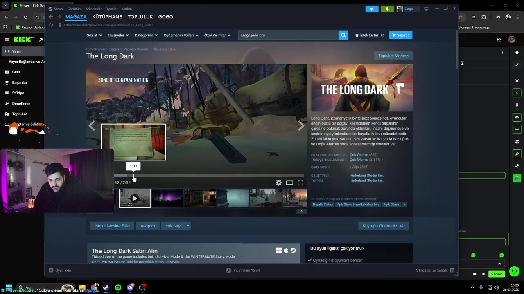Image resolution: width=524 pixels, height=294 pixels.
Task: Click Kuyruğu Görüntüle button
Action: [x=383, y=226]
